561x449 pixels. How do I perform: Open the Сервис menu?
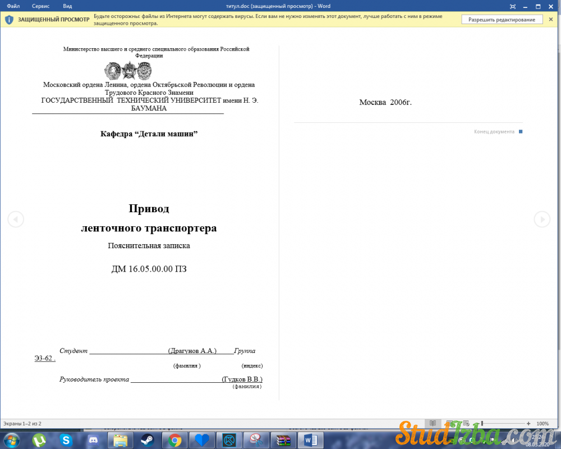coord(40,6)
